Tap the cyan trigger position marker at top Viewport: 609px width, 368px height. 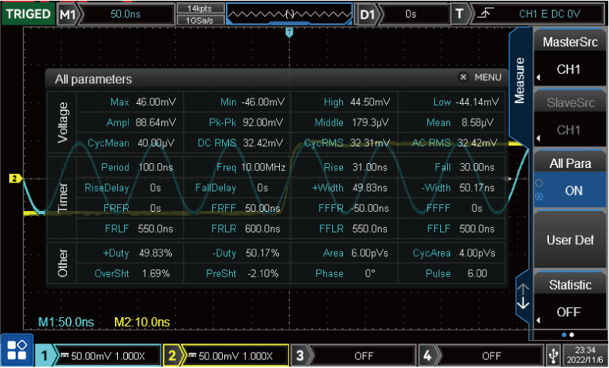coord(289,32)
